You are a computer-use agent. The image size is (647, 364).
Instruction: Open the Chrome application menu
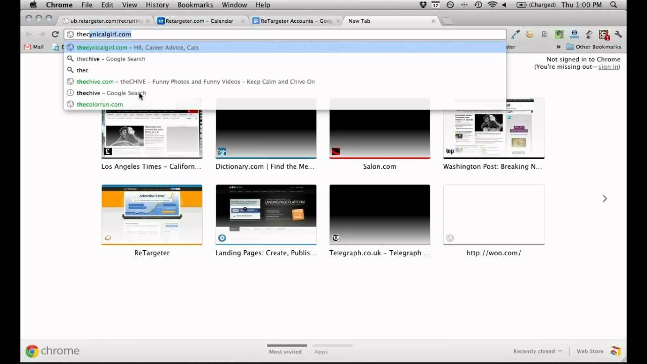[x=59, y=5]
